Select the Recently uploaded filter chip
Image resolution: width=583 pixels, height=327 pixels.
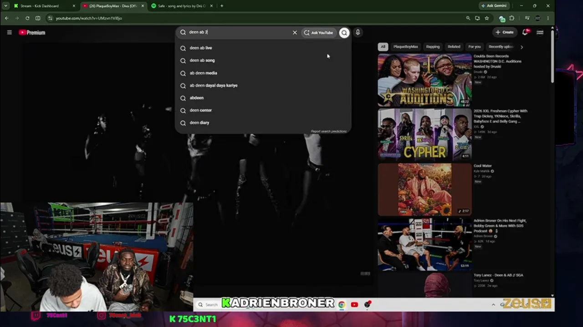[x=501, y=47]
